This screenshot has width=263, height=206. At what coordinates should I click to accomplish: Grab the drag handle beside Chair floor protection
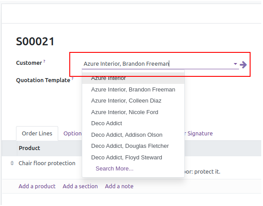click(12, 163)
